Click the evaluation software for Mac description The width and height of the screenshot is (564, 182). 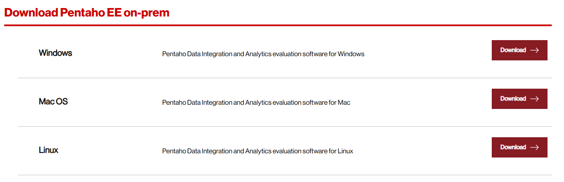(256, 103)
